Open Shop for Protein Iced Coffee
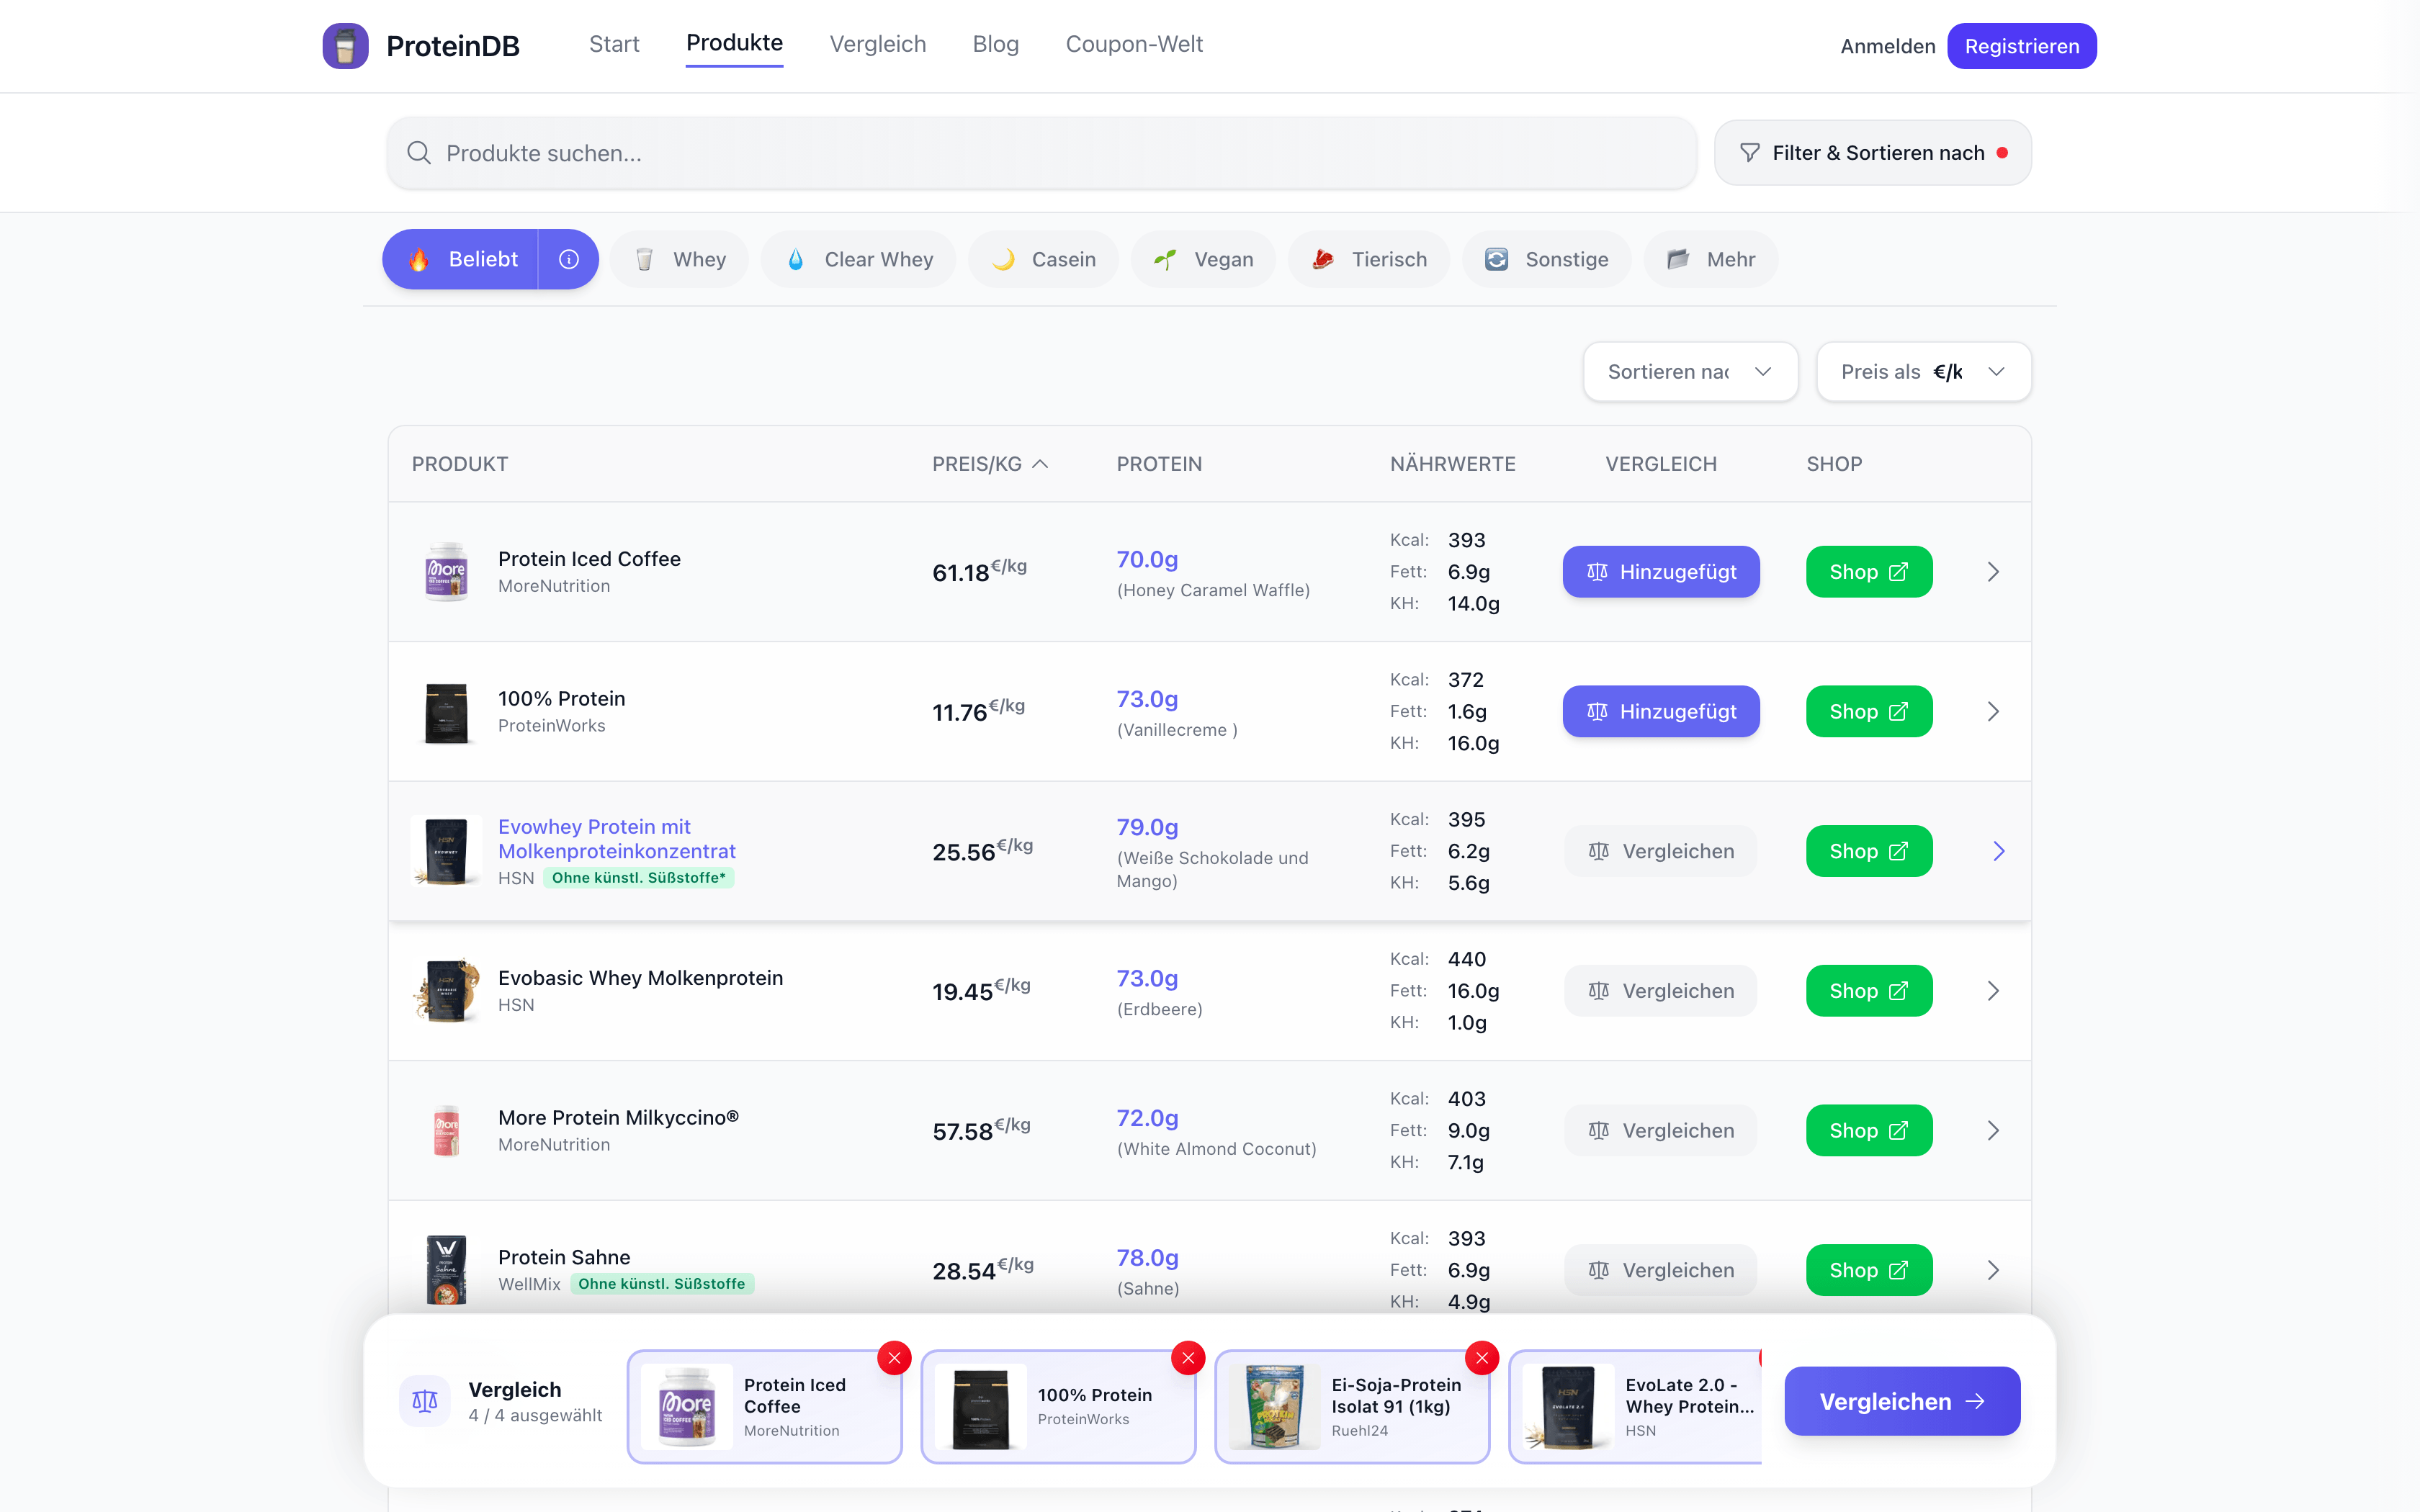Viewport: 2420px width, 1512px height. [1869, 572]
